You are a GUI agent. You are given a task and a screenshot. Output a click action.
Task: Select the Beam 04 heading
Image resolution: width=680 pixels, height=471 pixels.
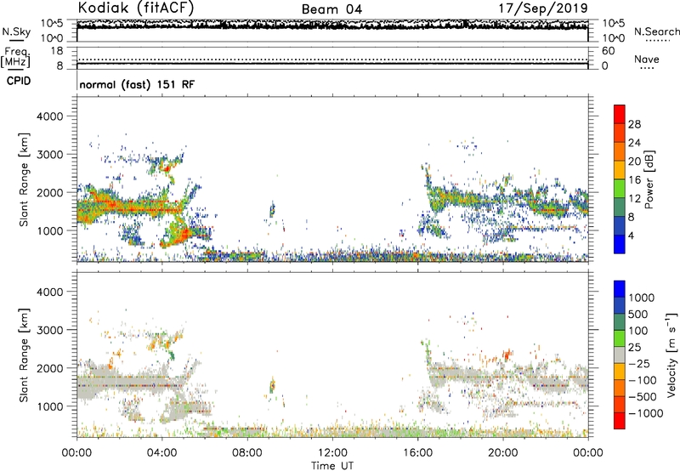coord(331,9)
